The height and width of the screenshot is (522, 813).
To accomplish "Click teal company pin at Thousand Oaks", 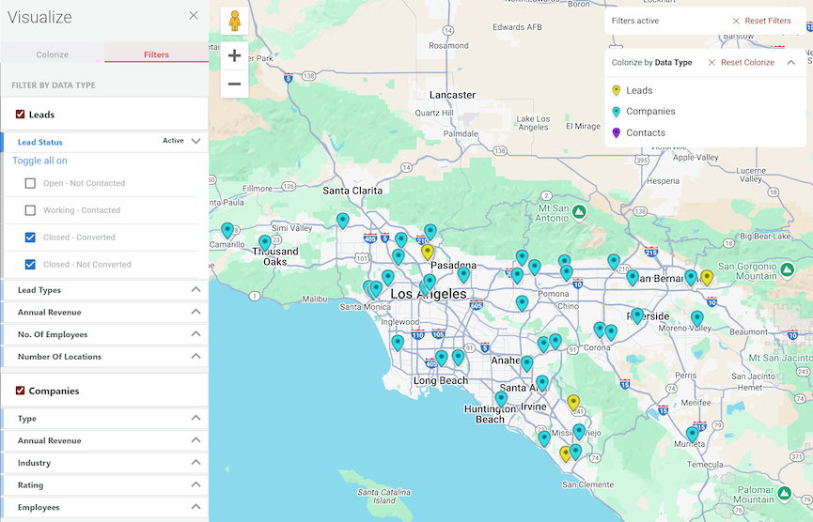I will [x=265, y=242].
